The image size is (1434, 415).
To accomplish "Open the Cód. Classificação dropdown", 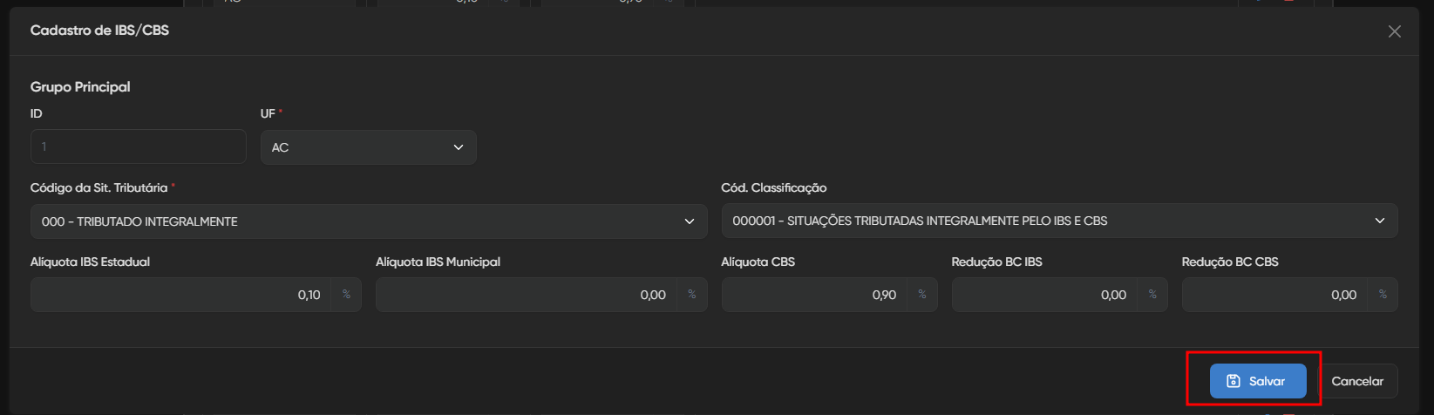I will 1058,221.
